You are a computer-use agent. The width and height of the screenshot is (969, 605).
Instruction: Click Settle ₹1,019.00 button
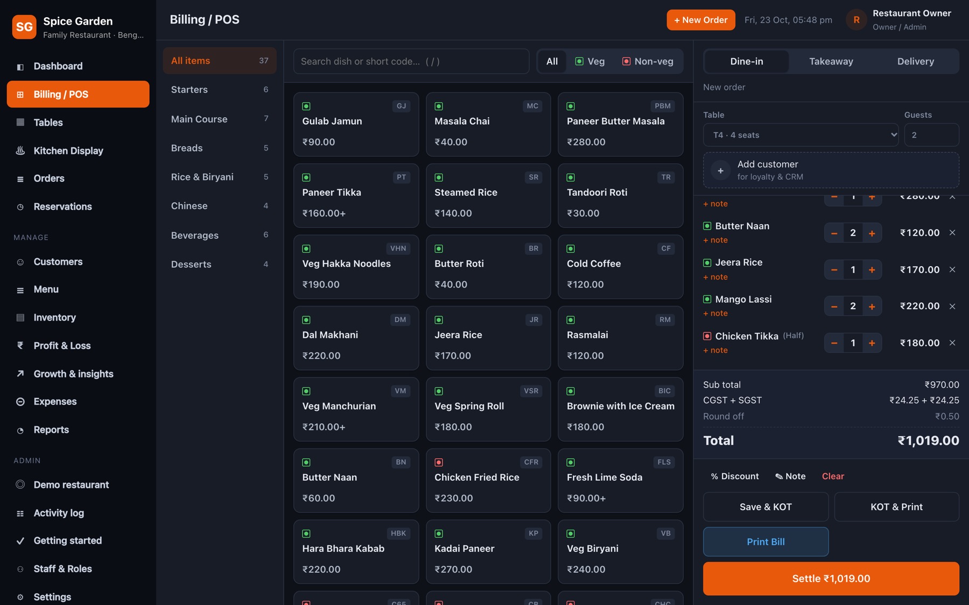pyautogui.click(x=831, y=579)
